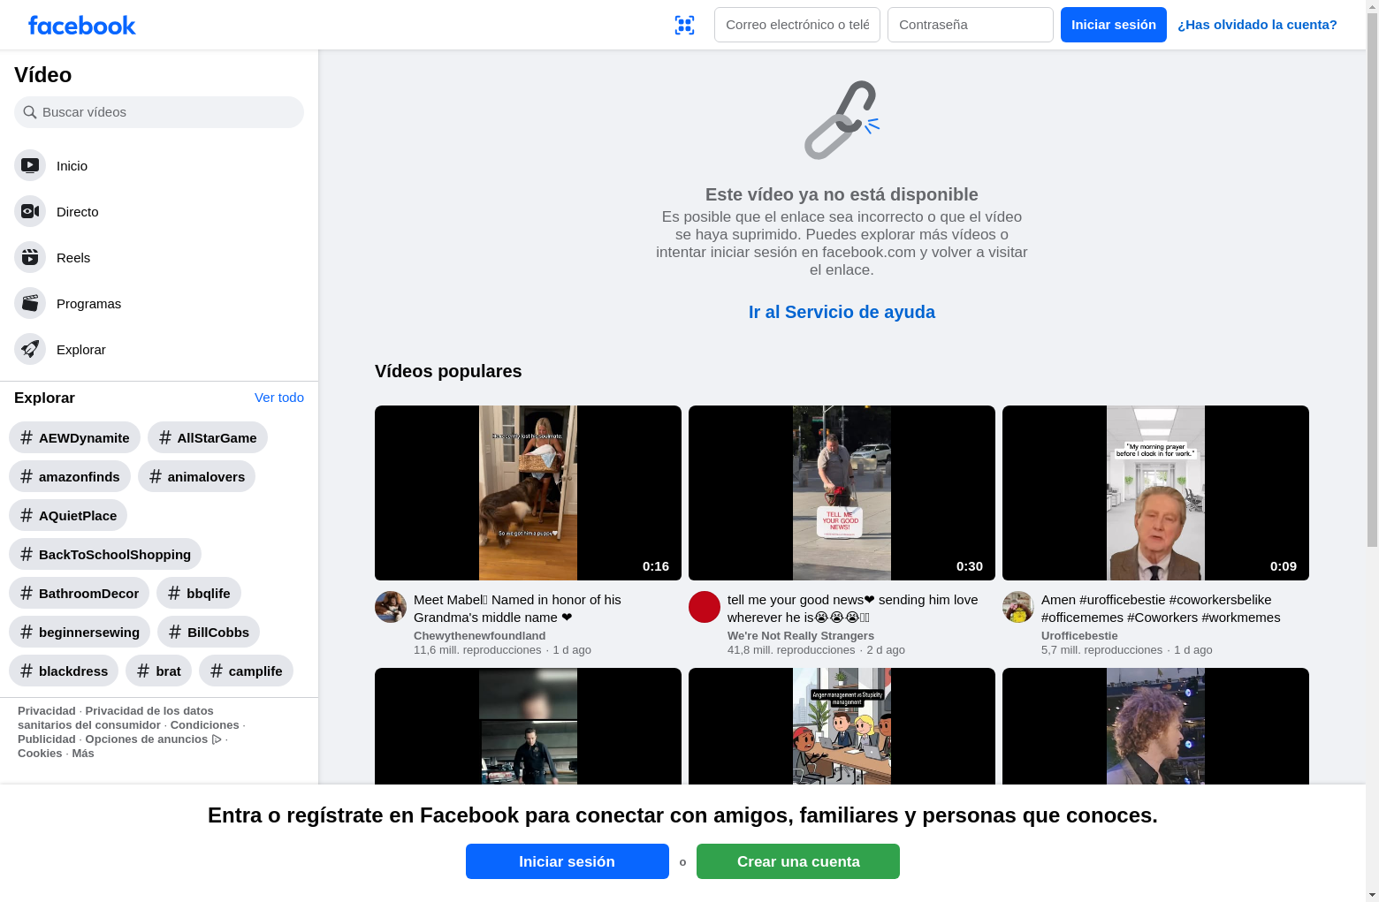Screen dimensions: 1379x902
Task: Open the animalovers hashtag chip
Action: coord(196,476)
